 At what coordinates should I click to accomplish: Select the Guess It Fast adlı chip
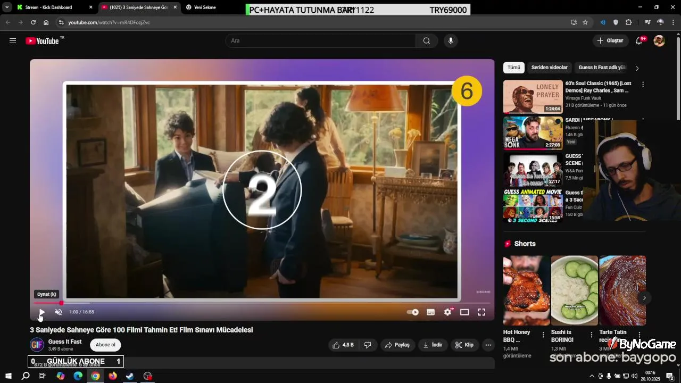[602, 68]
